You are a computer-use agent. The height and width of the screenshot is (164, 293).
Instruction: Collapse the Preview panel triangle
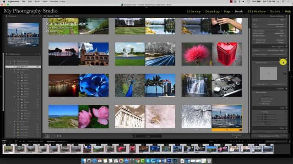click(x=6, y=16)
